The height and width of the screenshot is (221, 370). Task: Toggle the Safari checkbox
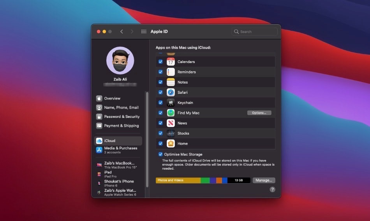160,93
